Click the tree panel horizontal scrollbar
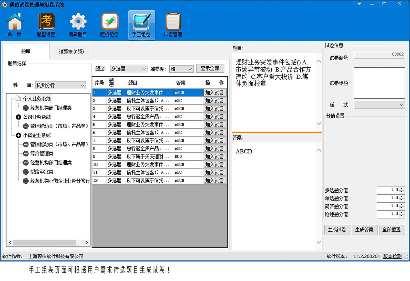This screenshot has height=281, width=410. pos(44,242)
